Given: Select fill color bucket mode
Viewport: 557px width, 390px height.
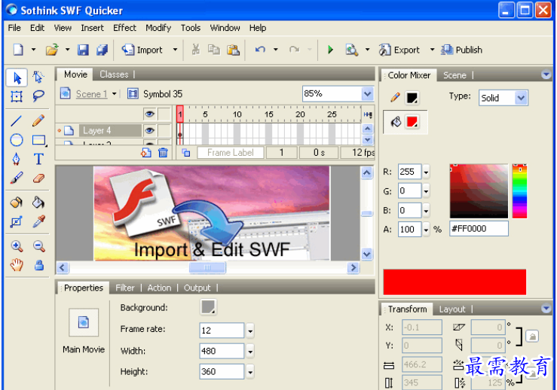Looking at the screenshot, I should (x=396, y=122).
